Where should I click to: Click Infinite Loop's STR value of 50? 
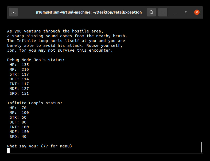pos(24,117)
